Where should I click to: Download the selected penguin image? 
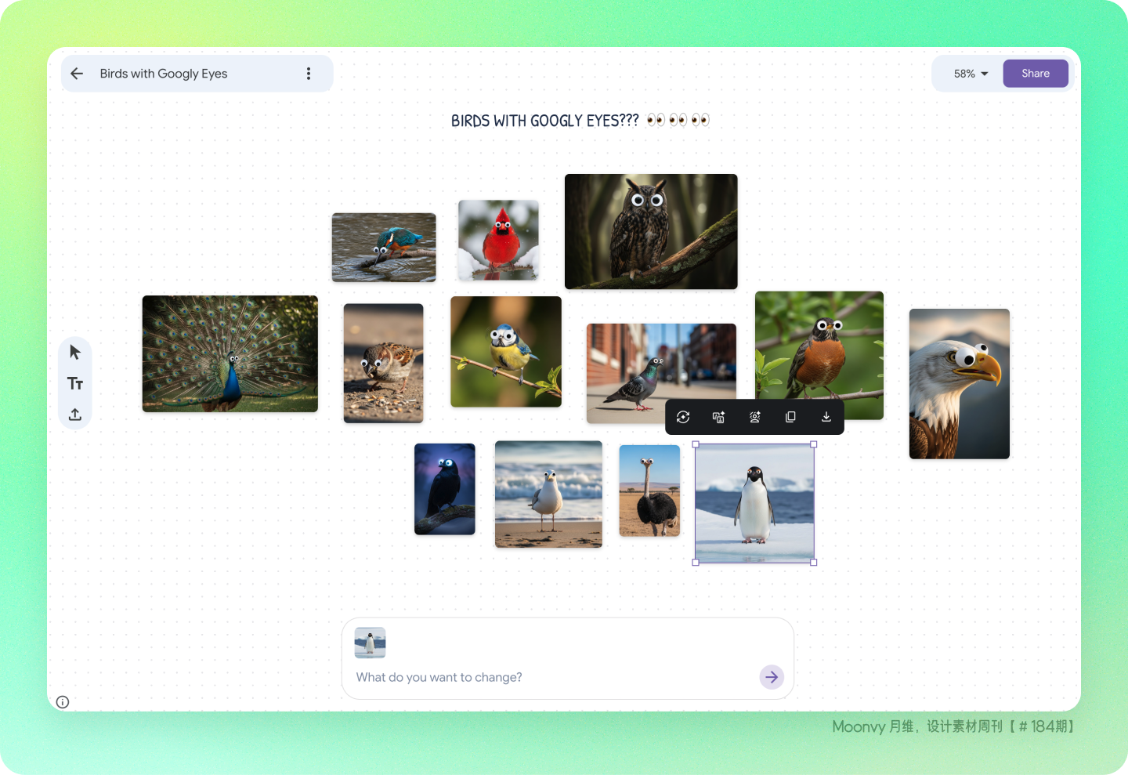[826, 417]
